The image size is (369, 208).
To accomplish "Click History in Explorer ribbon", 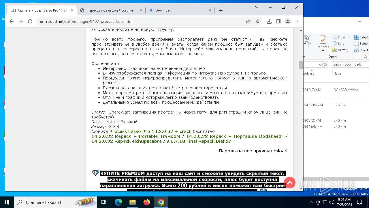I will pos(340,50).
